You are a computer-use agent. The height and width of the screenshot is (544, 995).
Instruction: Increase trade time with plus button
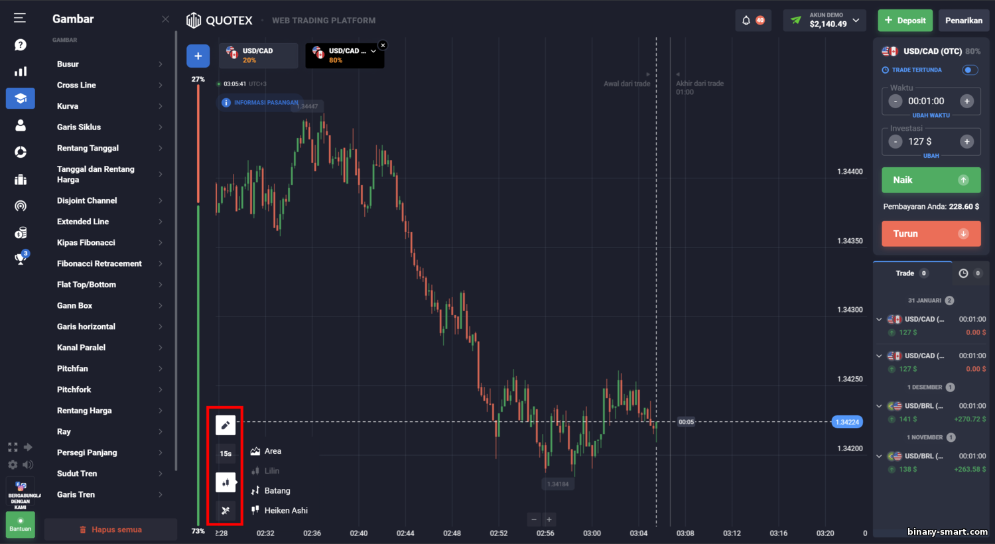pos(966,102)
